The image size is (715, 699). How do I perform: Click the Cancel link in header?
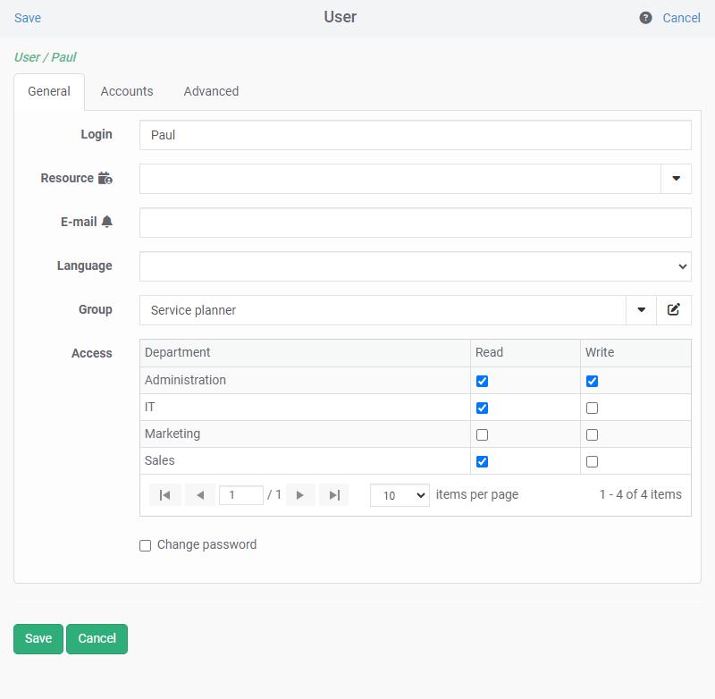coord(681,18)
